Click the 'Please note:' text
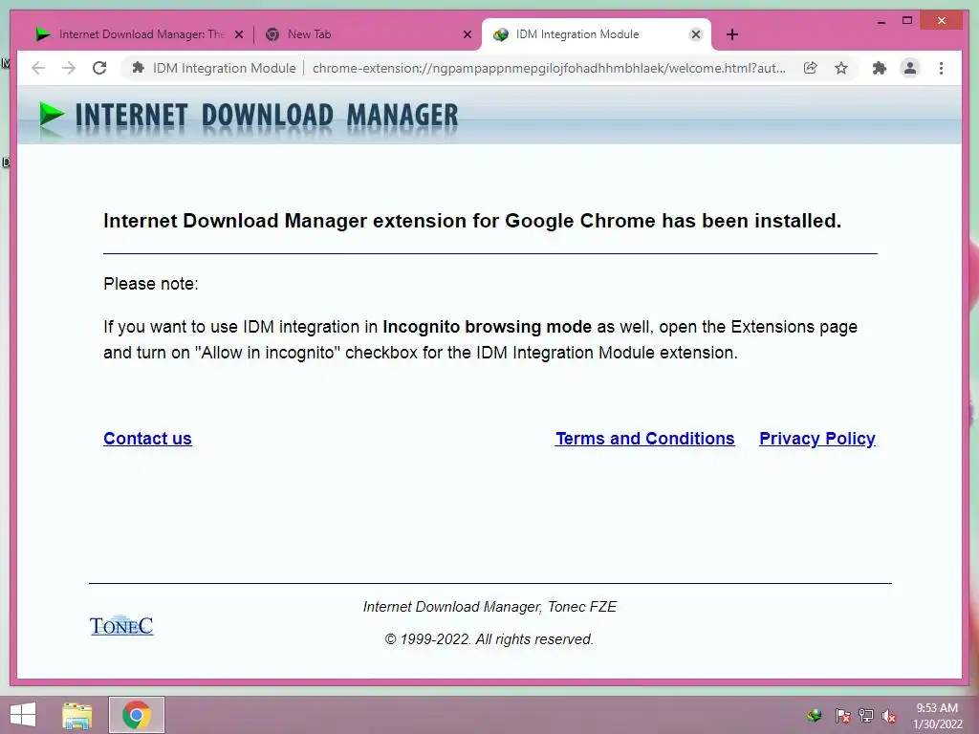The height and width of the screenshot is (734, 979). point(150,284)
